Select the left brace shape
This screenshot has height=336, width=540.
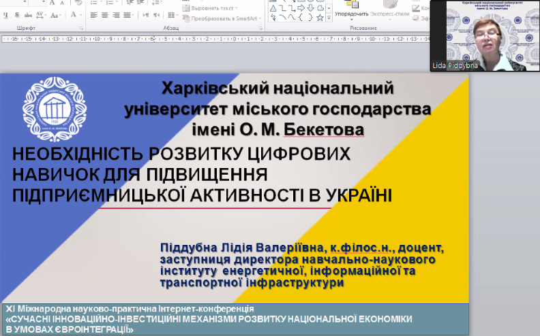click(301, 18)
